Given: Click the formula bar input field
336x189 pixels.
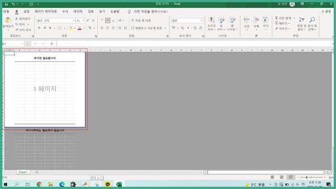Looking at the screenshot, I should click(x=194, y=44).
